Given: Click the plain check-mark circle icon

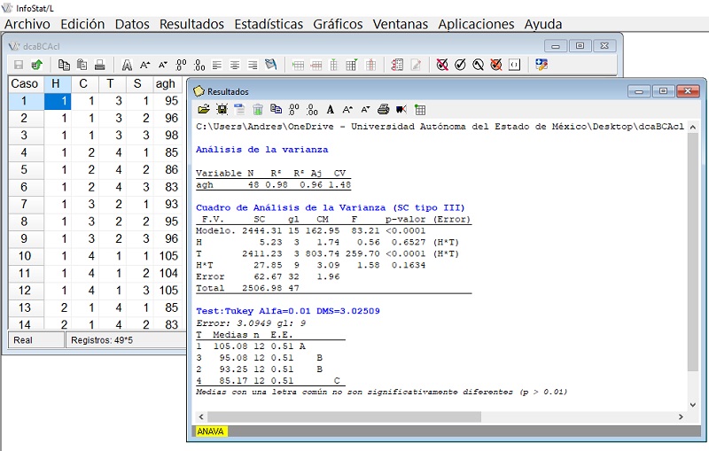Looking at the screenshot, I should (460, 65).
